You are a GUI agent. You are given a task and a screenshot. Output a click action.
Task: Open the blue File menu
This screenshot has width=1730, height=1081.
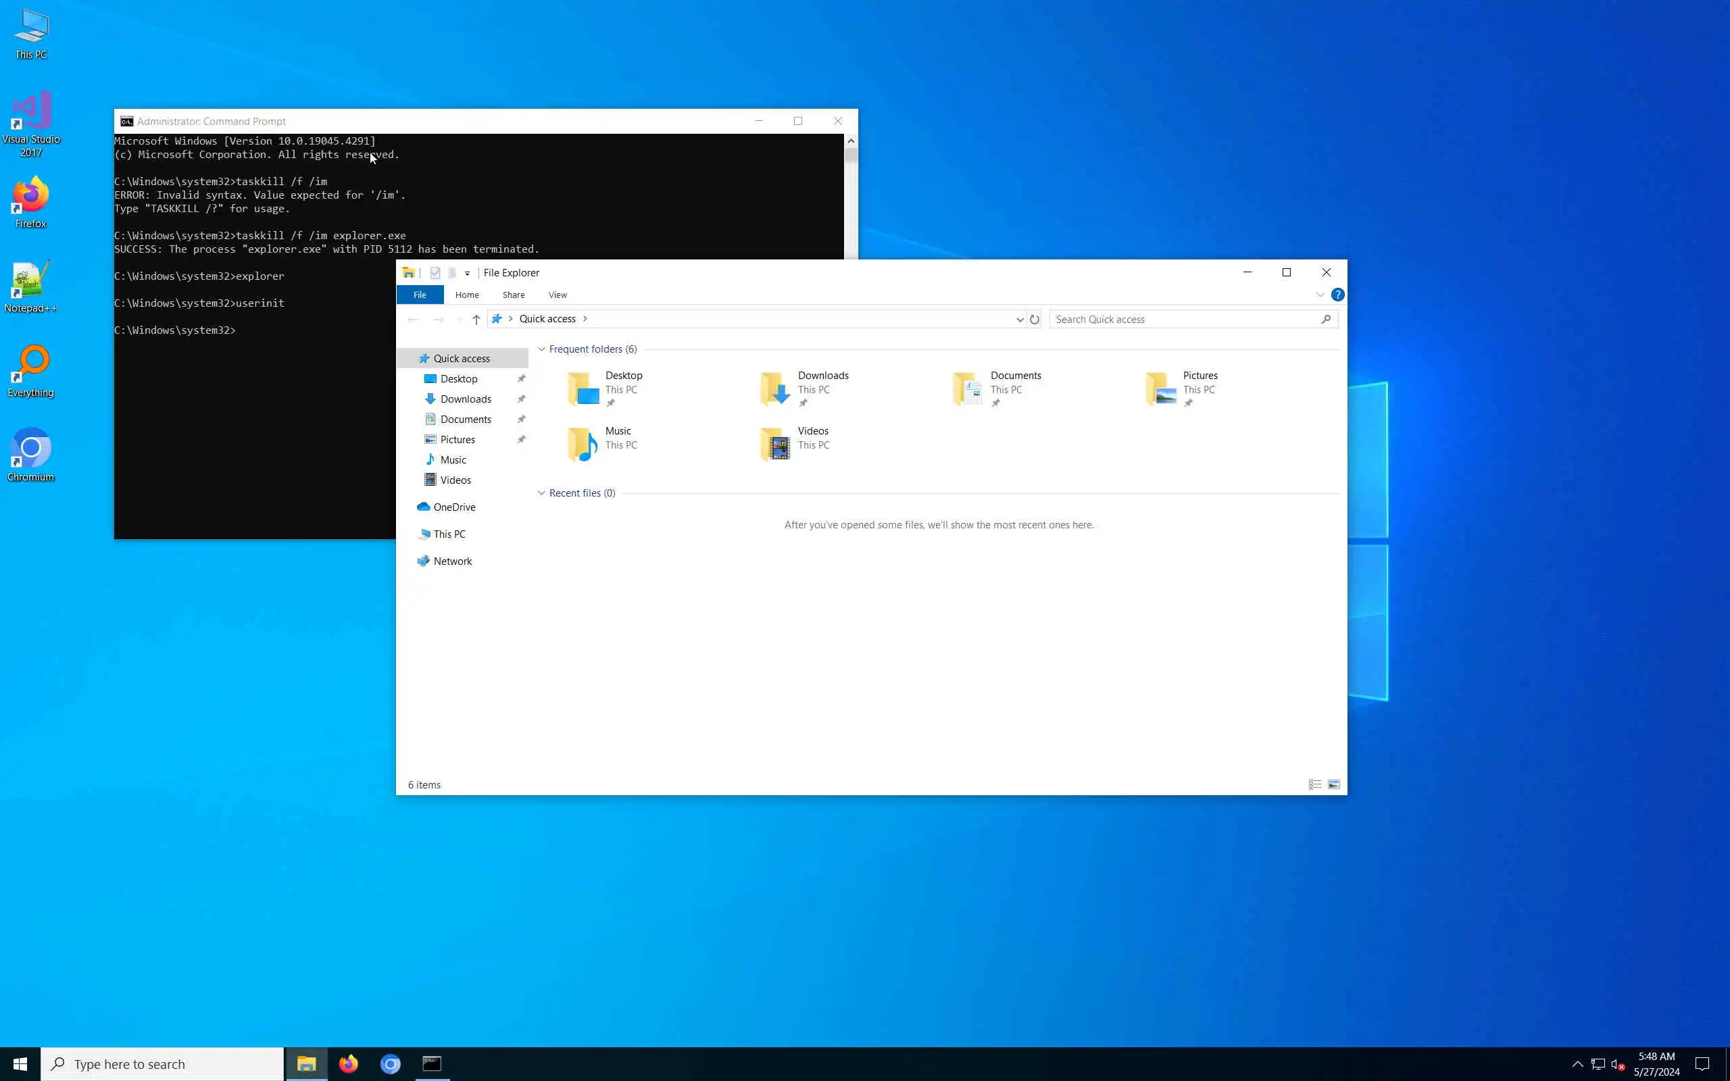420,295
